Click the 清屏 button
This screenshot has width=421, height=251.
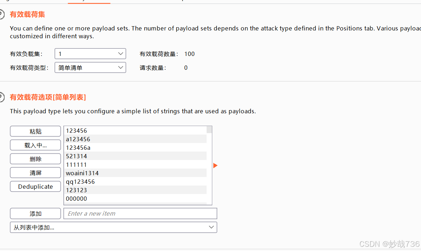pyautogui.click(x=35, y=173)
